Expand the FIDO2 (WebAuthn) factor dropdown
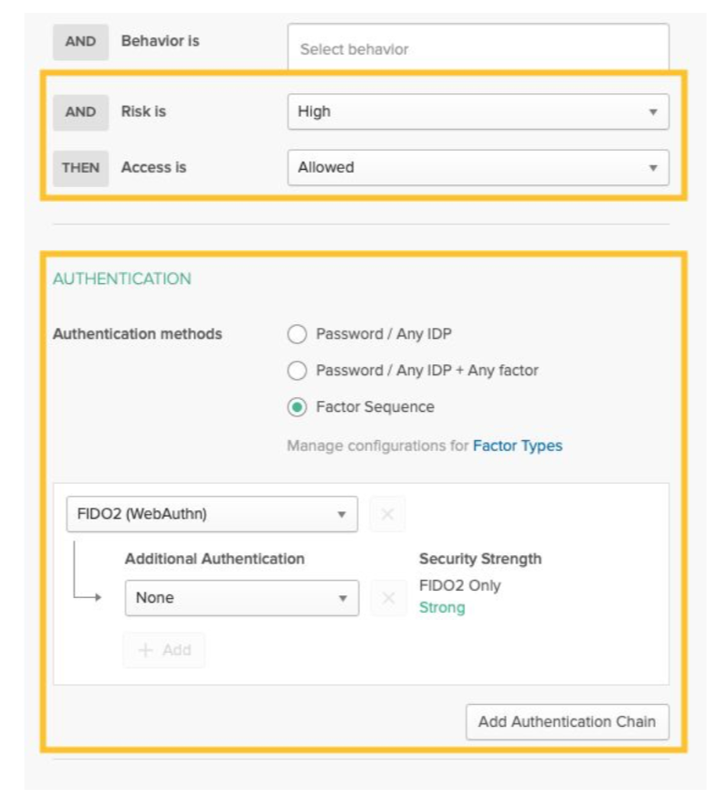Viewport: 716px width, 798px height. (x=212, y=514)
